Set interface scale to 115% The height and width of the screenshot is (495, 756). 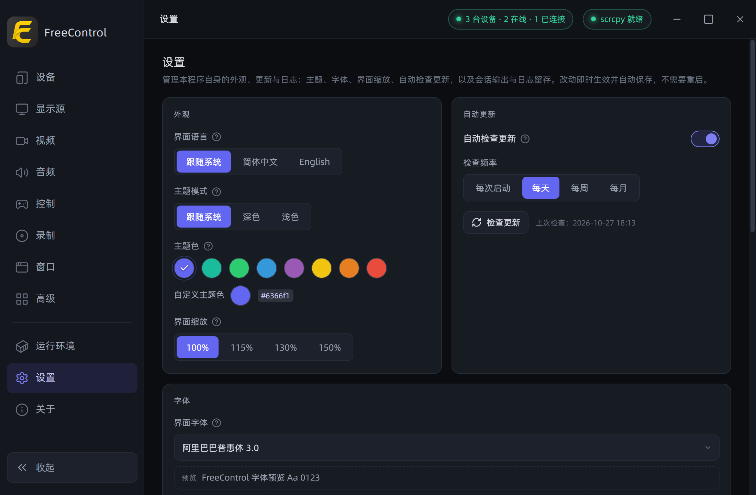[242, 348]
